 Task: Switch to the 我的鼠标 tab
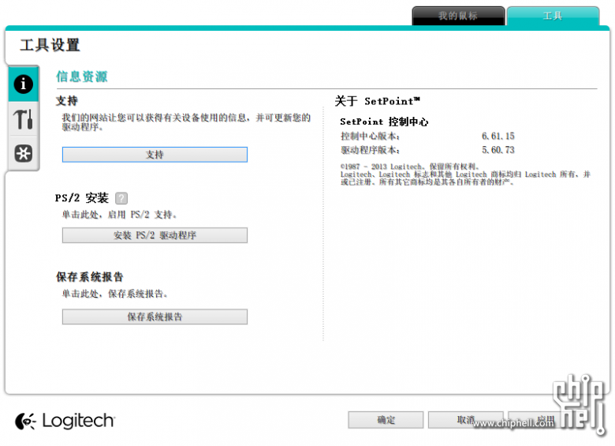tap(458, 16)
